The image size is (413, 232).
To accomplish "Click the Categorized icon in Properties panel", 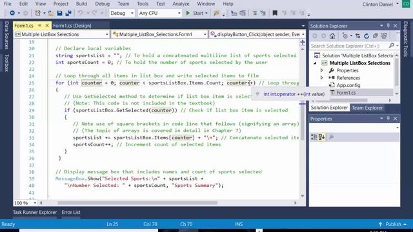I will (x=314, y=137).
